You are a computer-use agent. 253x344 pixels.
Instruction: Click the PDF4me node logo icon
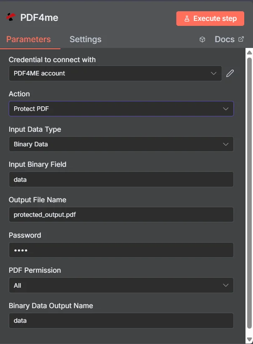[x=11, y=17]
